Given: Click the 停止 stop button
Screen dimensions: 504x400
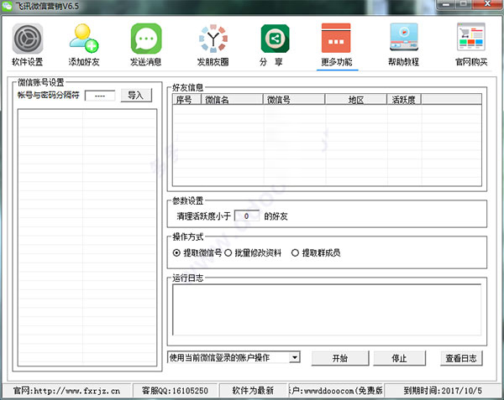Looking at the screenshot, I should [400, 358].
